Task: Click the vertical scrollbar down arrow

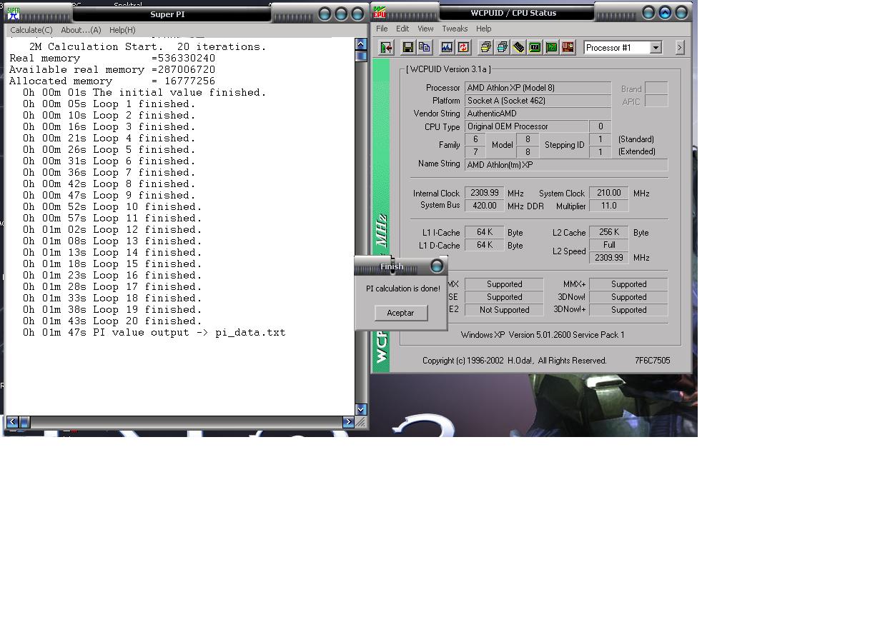Action: click(x=361, y=409)
